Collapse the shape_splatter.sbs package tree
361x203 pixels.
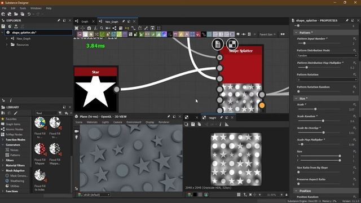click(2, 33)
